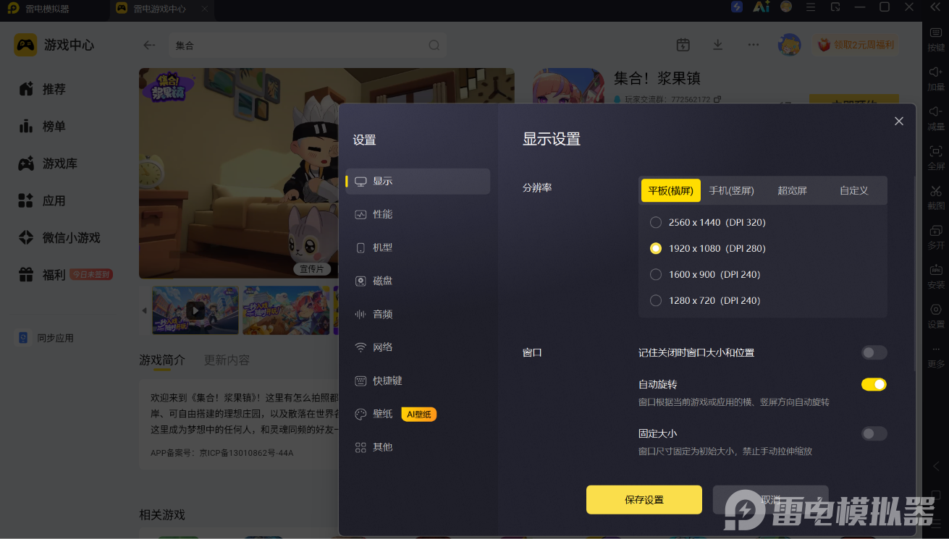Switch to 自定义 resolution tab
The height and width of the screenshot is (539, 949).
(854, 190)
